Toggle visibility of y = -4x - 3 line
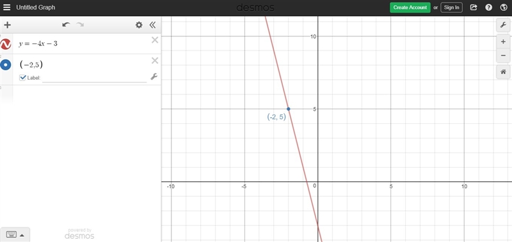Viewport: 512px width, 242px height. [6, 44]
